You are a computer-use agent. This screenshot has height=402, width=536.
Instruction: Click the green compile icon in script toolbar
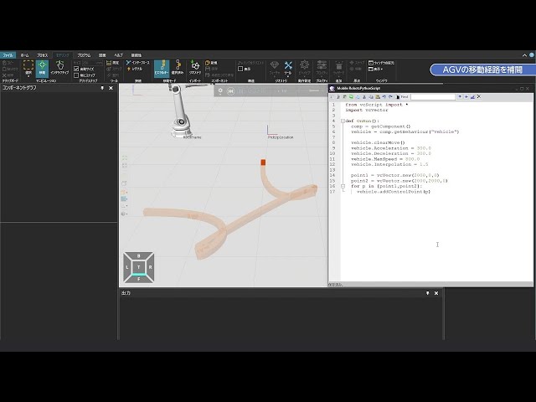351,97
